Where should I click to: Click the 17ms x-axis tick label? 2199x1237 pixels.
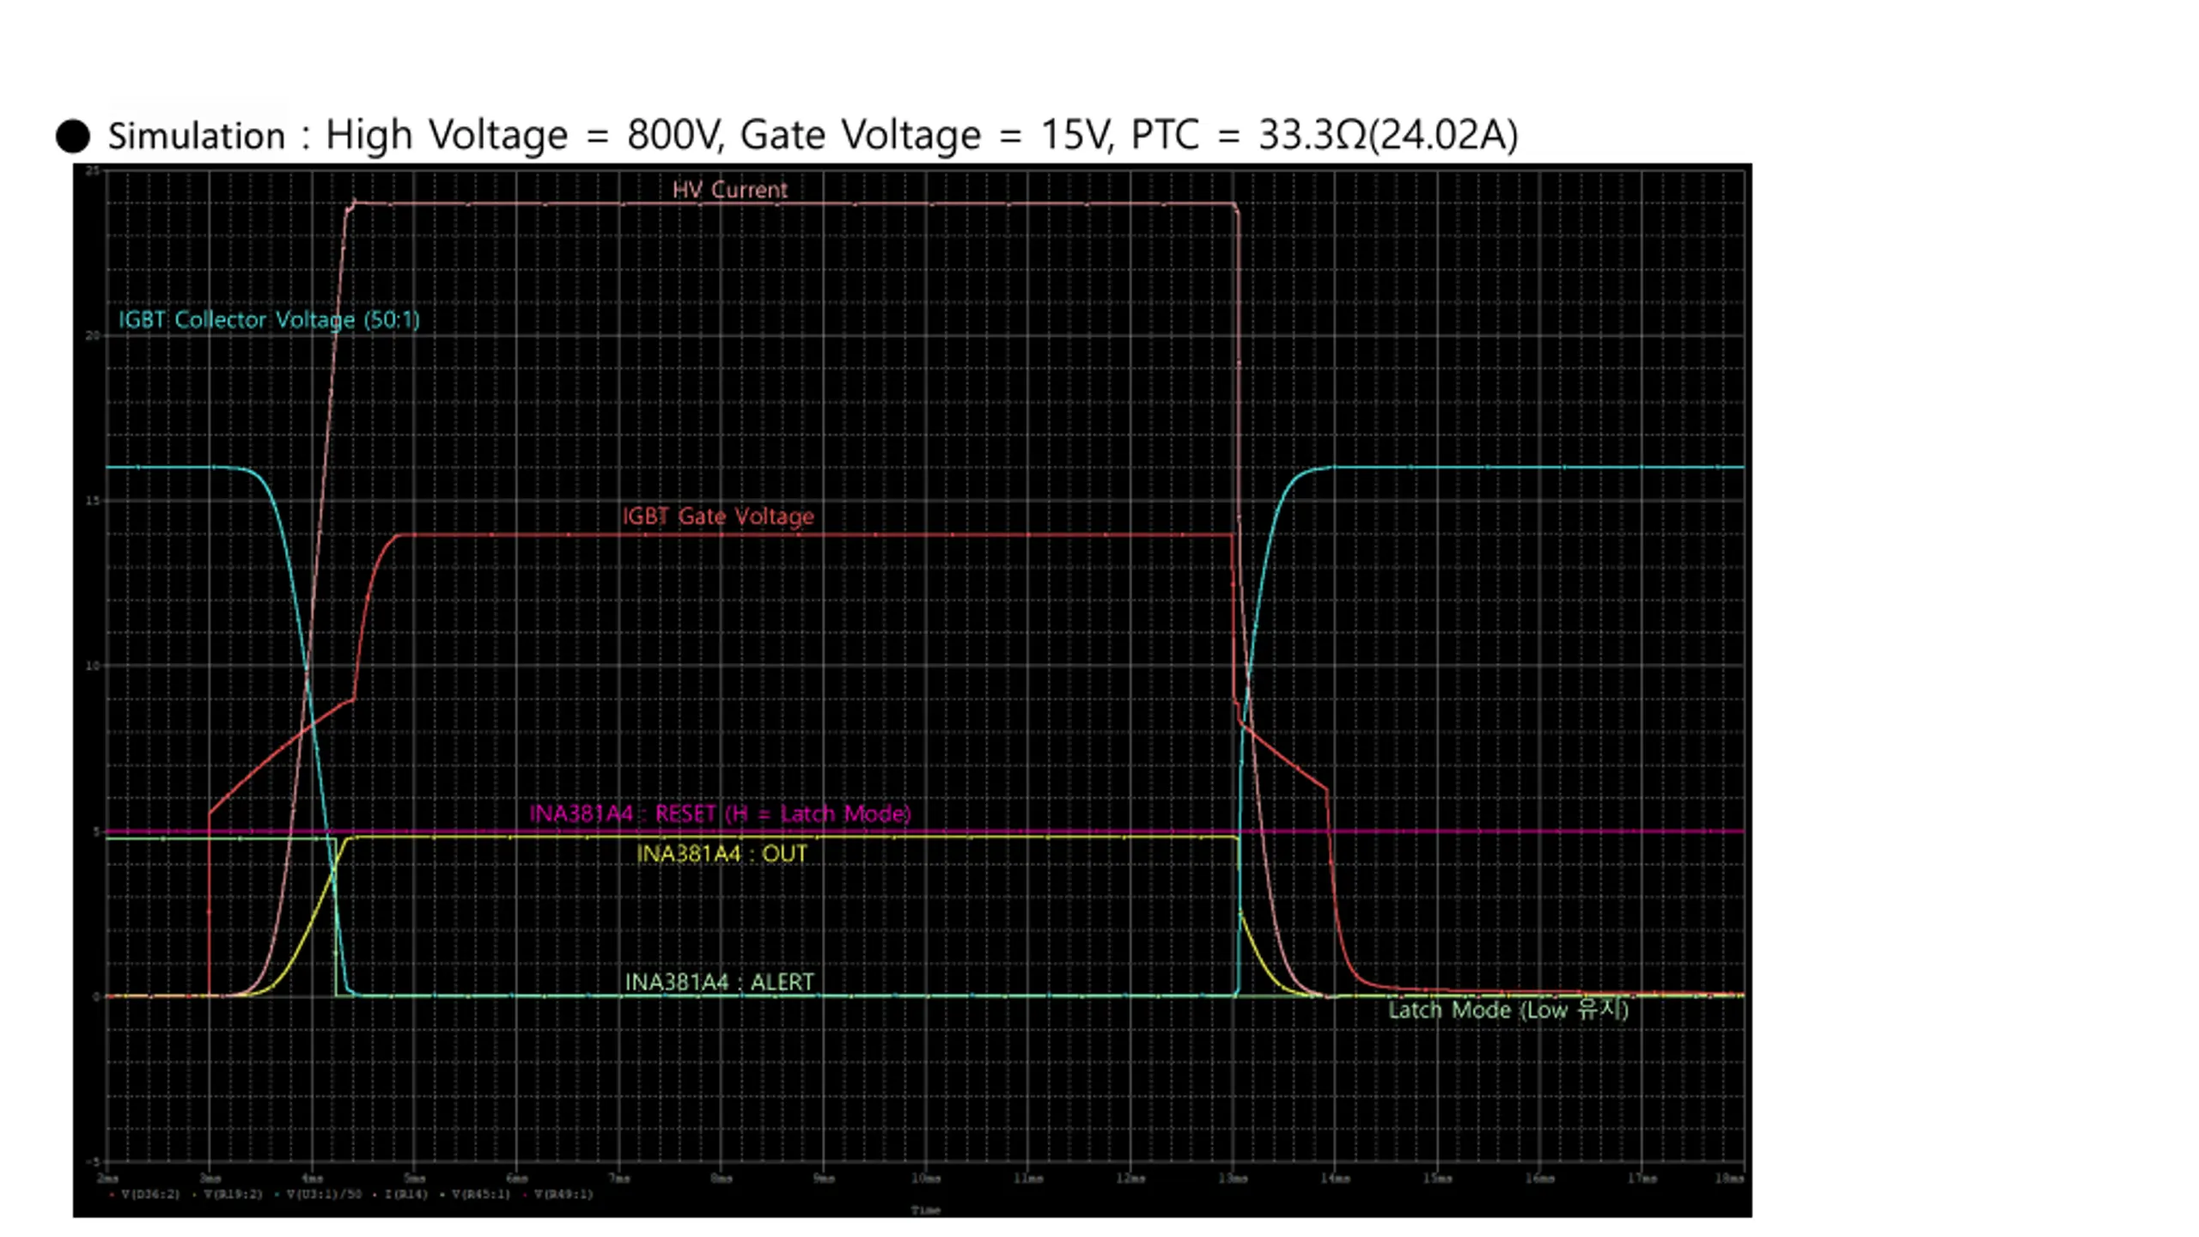[1642, 1178]
